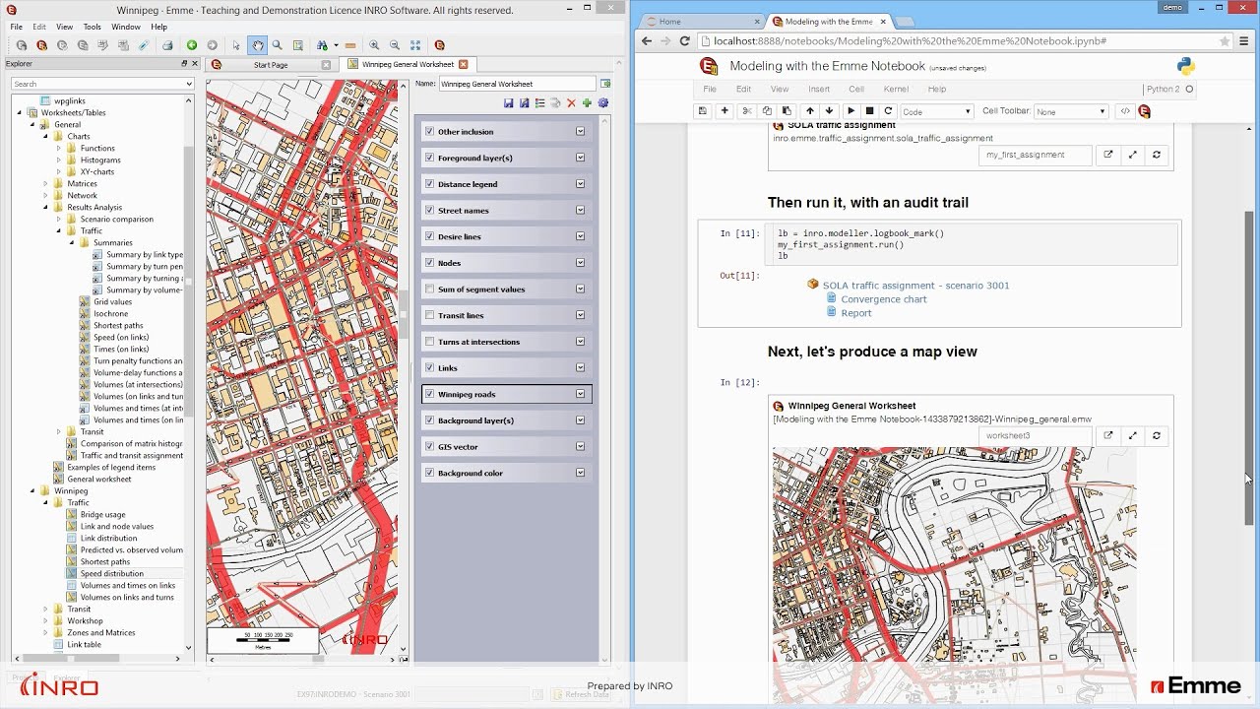Enable the Transit lines layer checkbox
Image resolution: width=1260 pixels, height=709 pixels.
[x=429, y=315]
